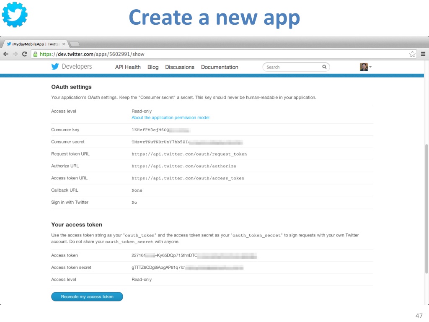Image resolution: width=429 pixels, height=322 pixels.
Task: Open About the application permission model
Action: click(171, 117)
